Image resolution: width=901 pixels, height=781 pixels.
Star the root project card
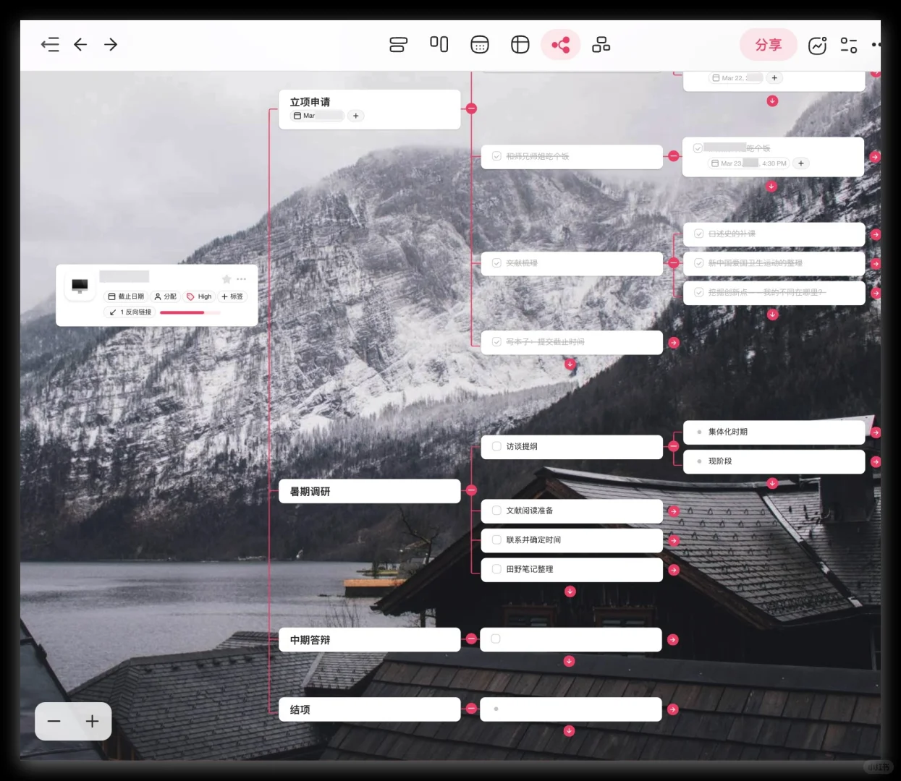tap(227, 279)
